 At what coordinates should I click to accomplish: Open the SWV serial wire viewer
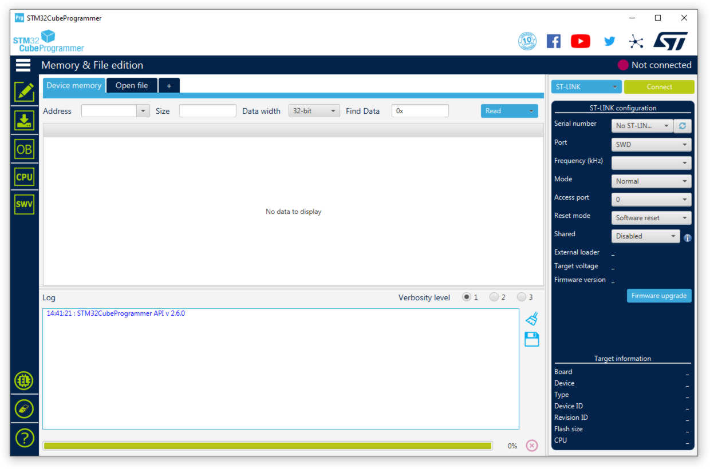tap(24, 204)
